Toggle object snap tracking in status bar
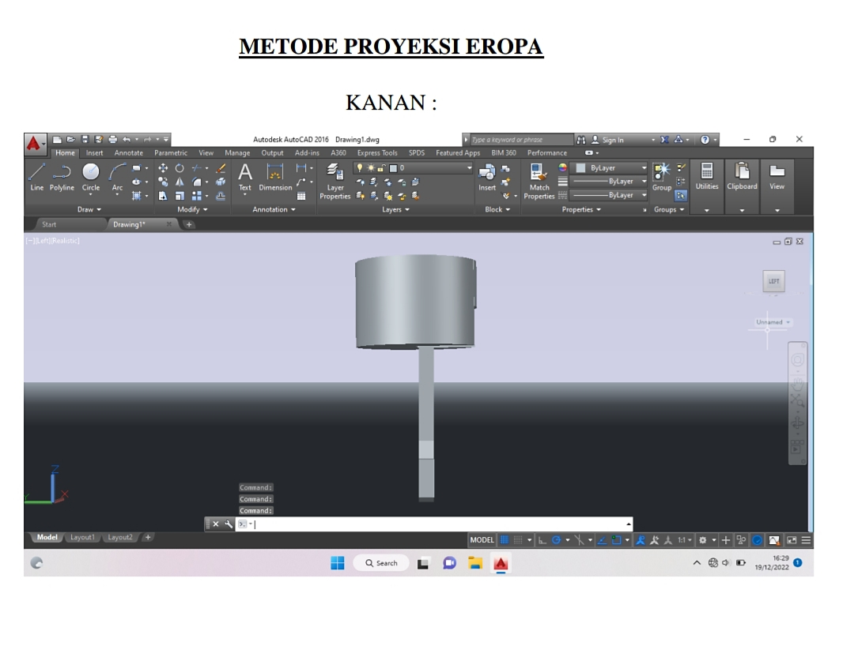 602,540
